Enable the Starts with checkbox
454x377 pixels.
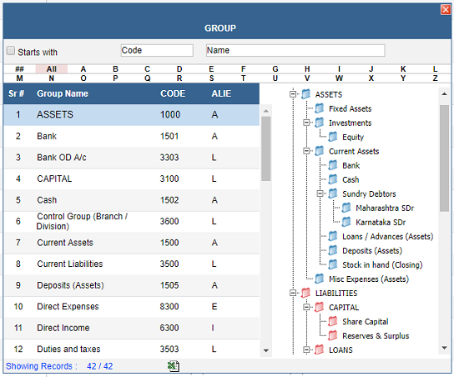pos(11,51)
